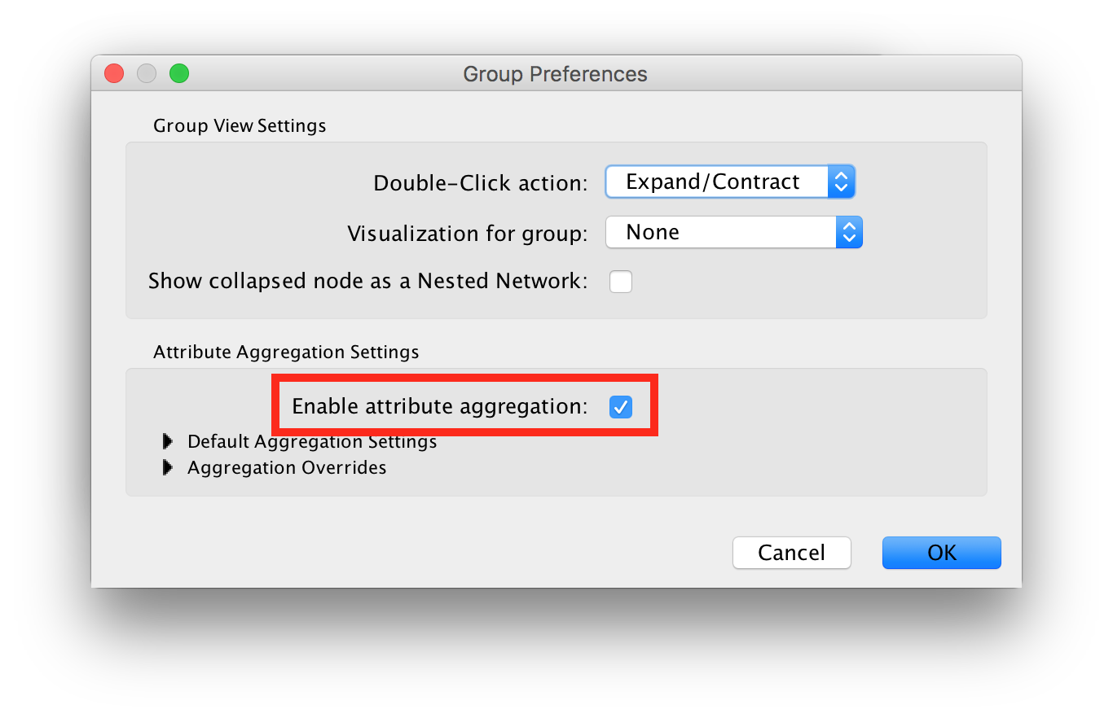The image size is (1113, 718).
Task: Click the yellow minimize window button
Action: click(x=147, y=73)
